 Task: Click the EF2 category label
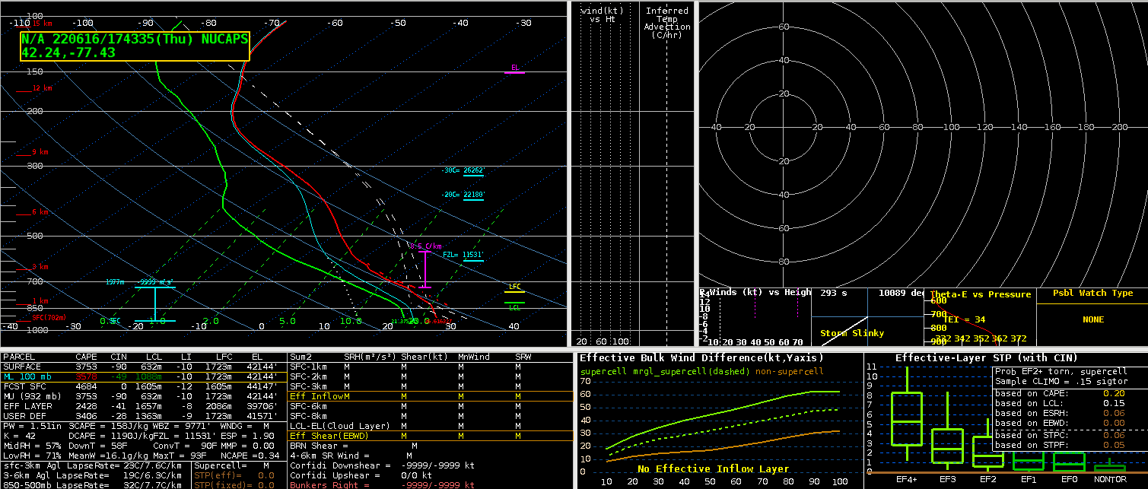pos(987,480)
